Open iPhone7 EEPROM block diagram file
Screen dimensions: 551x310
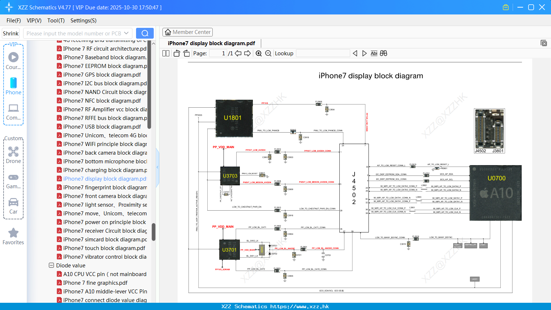click(x=102, y=66)
